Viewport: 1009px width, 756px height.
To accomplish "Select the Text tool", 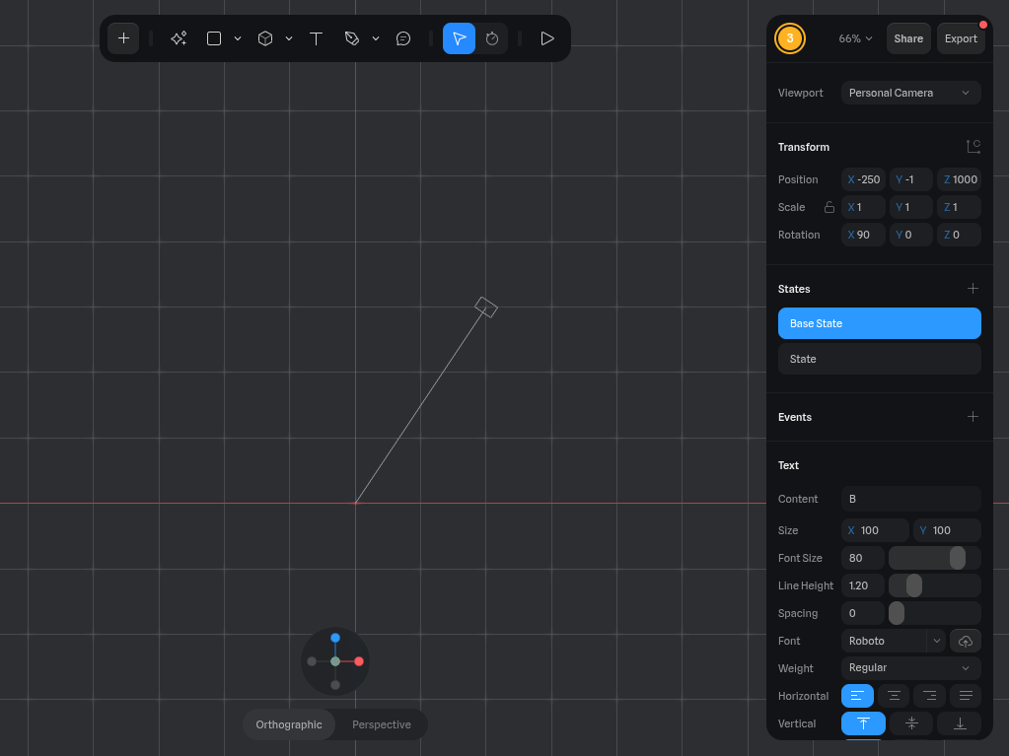I will [x=316, y=38].
